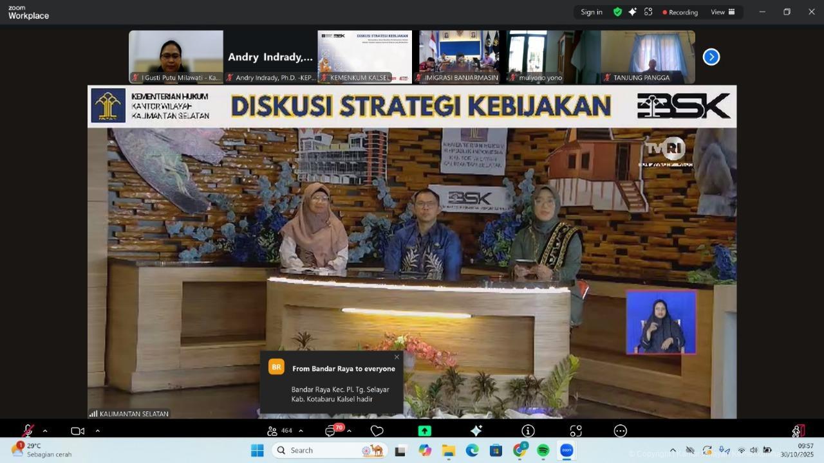Click the green Share screen button
The image size is (824, 463).
[425, 431]
